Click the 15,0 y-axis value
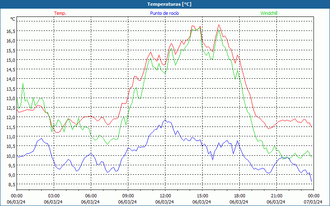The height and width of the screenshot is (206, 330). point(11,60)
